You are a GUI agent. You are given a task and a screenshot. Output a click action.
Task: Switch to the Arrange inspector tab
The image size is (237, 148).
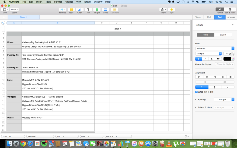231,17
